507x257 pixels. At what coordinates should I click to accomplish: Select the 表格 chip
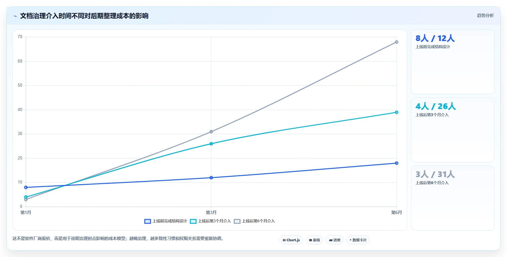314,240
